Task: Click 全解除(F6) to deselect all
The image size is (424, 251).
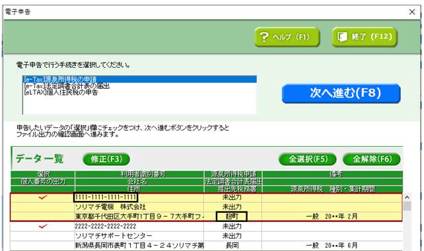Action: point(372,159)
